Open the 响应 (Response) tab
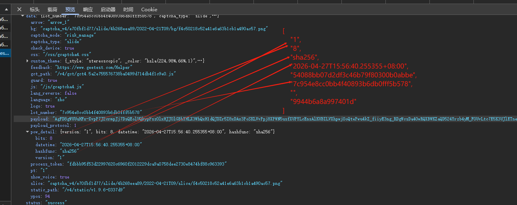517x205 pixels. [88, 9]
